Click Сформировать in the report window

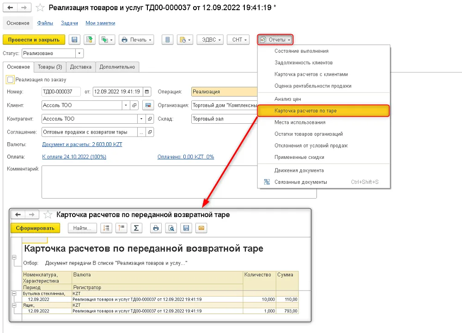[35, 228]
